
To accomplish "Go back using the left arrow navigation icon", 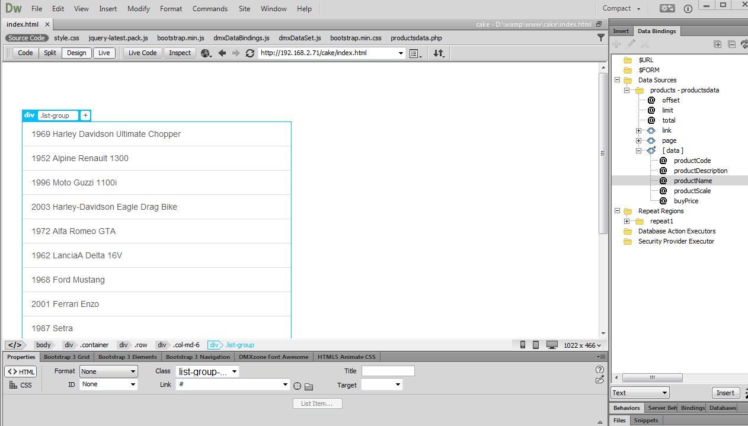I will coord(222,53).
